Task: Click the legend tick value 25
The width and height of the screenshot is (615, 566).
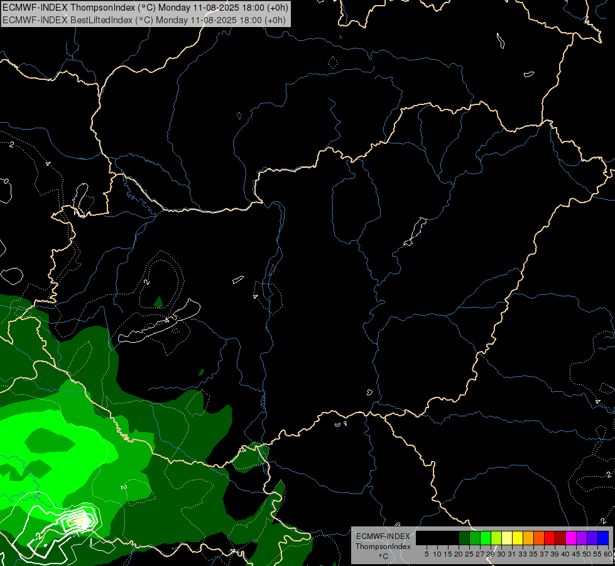Action: [469, 554]
